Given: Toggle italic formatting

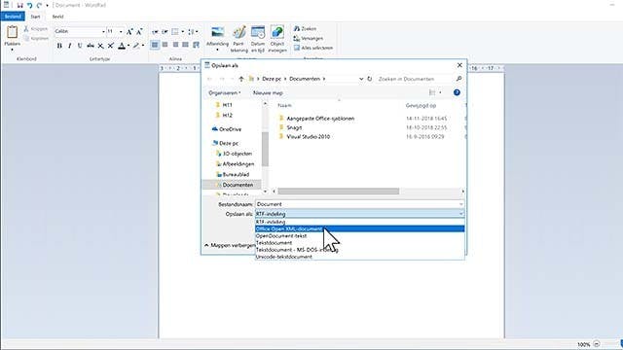Looking at the screenshot, I should tap(69, 46).
